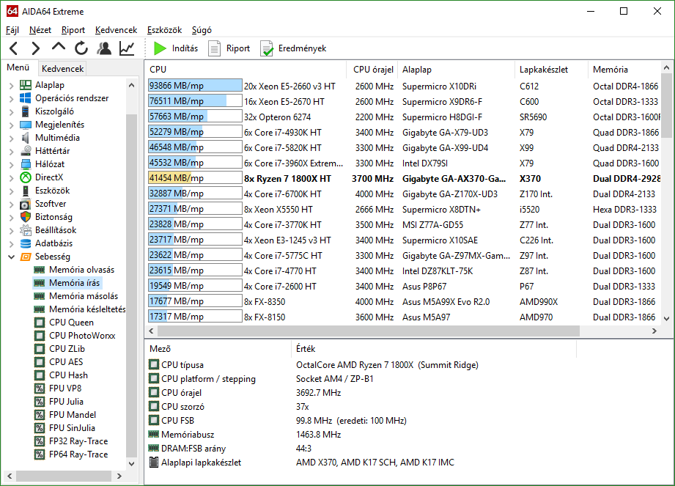This screenshot has height=486, width=675.
Task: Switch to the Kedvencek tab
Action: tap(63, 69)
